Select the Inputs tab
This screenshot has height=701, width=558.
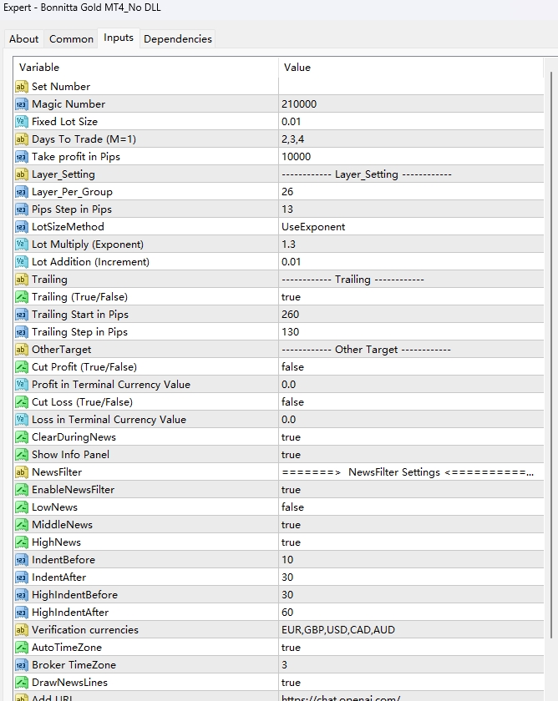(119, 38)
